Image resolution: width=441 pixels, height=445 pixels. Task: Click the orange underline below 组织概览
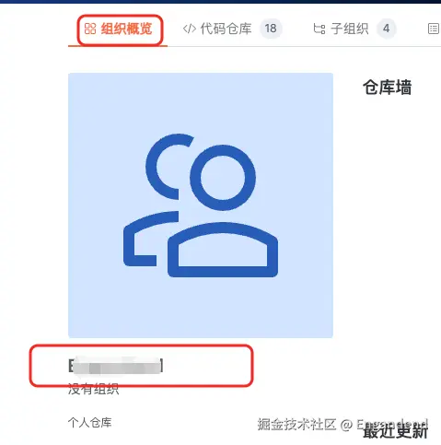click(x=118, y=46)
